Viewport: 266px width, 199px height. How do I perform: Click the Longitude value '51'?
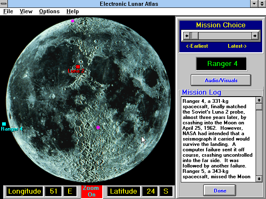coord(53,192)
